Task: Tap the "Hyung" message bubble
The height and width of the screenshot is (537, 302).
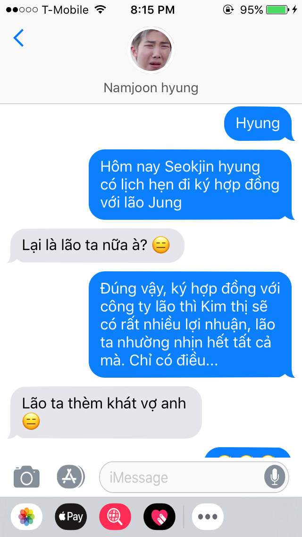Action: tap(259, 124)
